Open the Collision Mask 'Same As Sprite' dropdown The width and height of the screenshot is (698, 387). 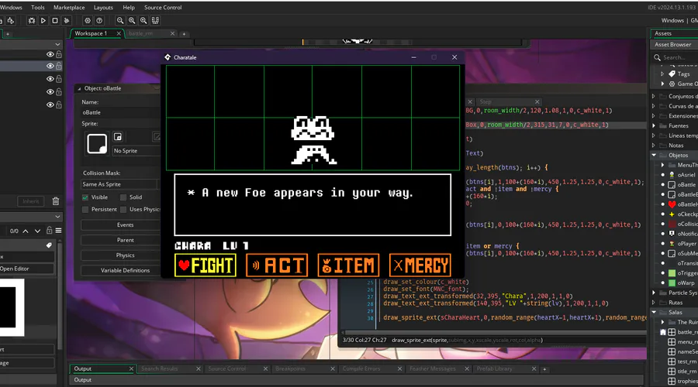120,184
